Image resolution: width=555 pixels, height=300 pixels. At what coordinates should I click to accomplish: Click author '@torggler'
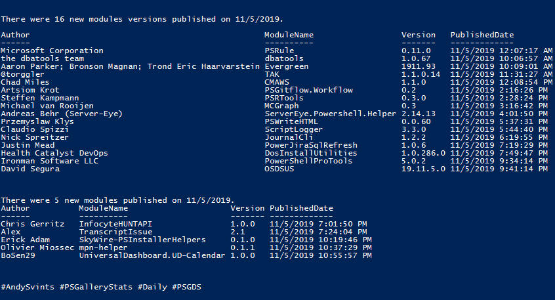23,74
